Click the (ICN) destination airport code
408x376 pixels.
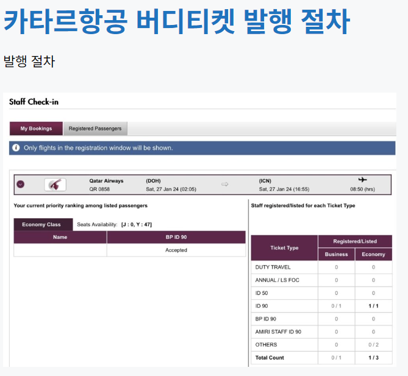point(265,181)
